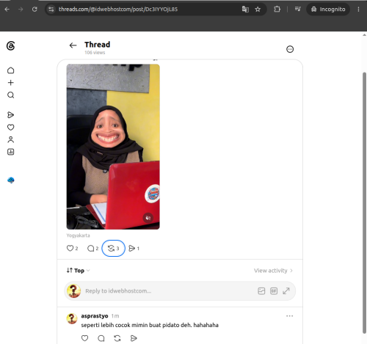Click blue brain icon in sidebar
Viewport: 367px width, 344px height.
tap(11, 180)
